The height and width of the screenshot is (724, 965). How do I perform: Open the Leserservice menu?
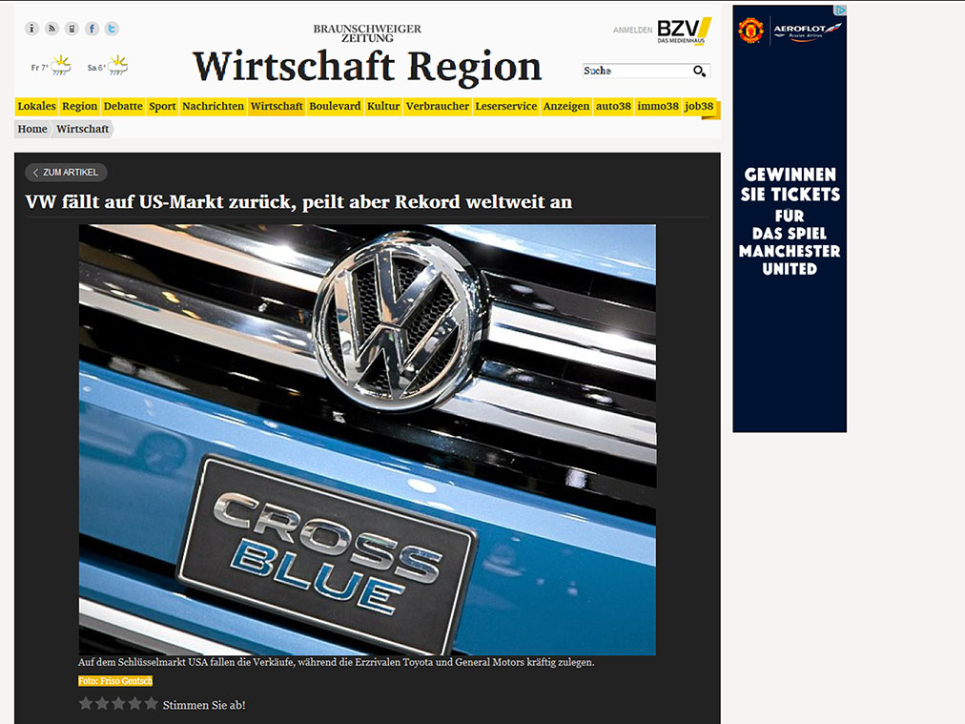click(x=506, y=106)
